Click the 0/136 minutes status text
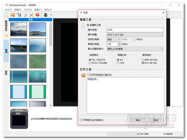 [143, 134]
